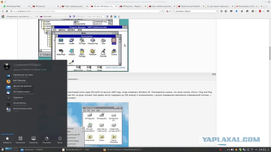Bookmark this page with the star icon
This screenshot has height=152, width=271.
pos(221,11)
